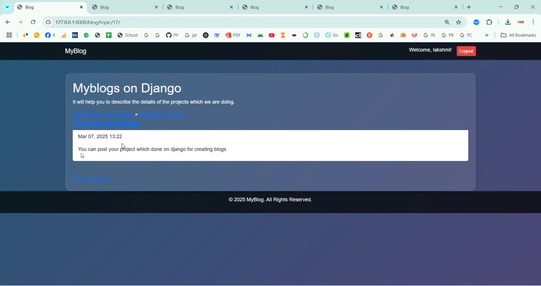
Task: Close the active Blog tab
Action: [x=81, y=7]
